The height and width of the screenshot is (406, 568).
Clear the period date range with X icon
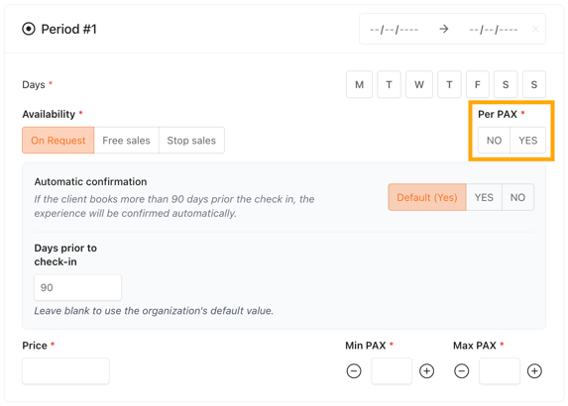tap(535, 29)
